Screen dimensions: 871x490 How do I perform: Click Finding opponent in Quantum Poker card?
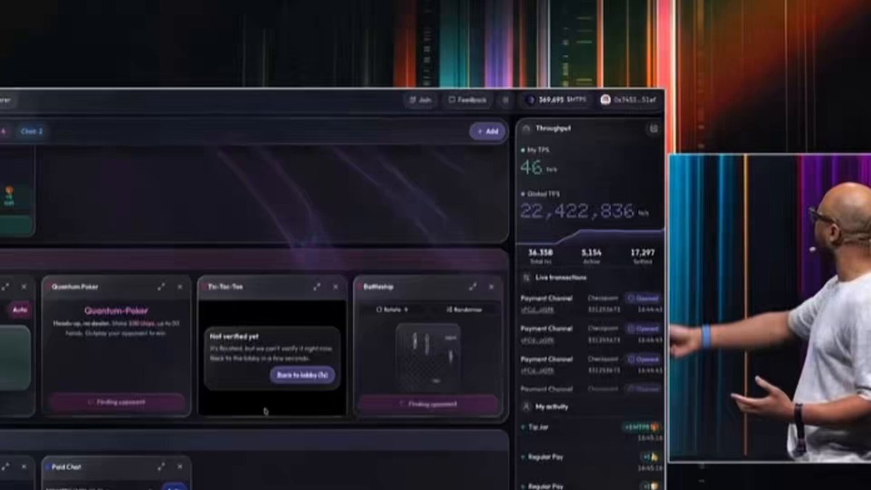(117, 402)
